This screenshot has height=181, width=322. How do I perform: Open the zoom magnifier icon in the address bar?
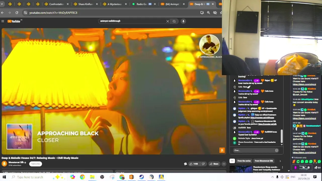tap(209, 13)
